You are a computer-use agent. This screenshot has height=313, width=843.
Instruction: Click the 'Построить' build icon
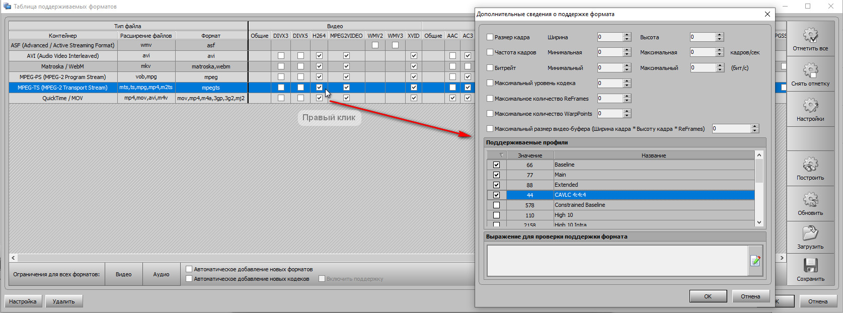click(x=810, y=165)
